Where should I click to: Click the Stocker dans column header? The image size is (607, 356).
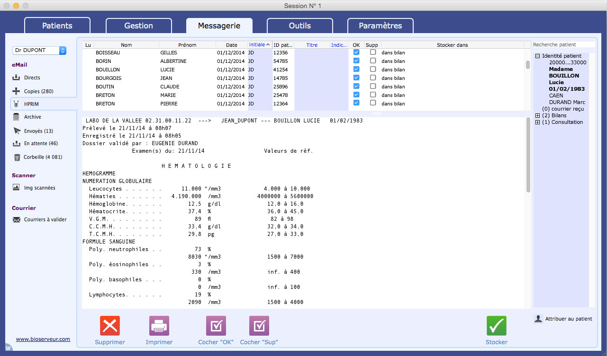pos(452,45)
